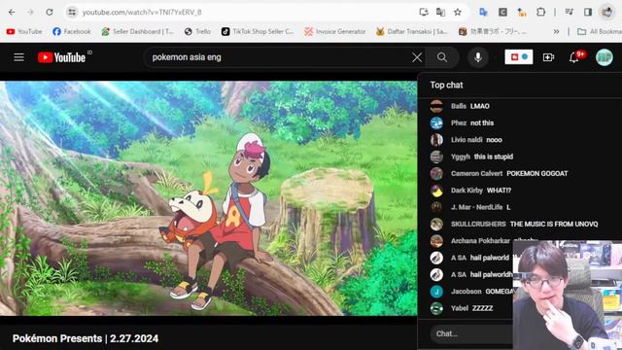Expand hidden bookmarks with double chevron
622x350 pixels.
(556, 31)
